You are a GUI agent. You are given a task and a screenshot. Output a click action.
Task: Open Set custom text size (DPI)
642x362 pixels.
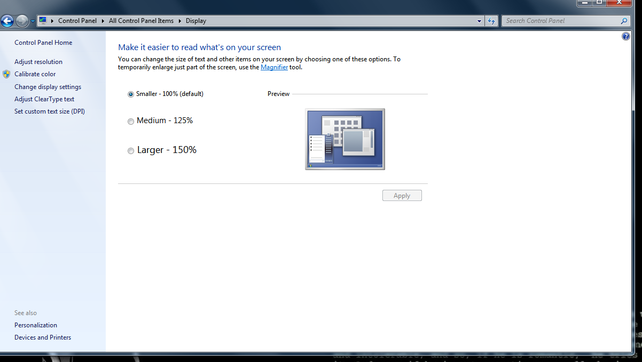click(50, 111)
